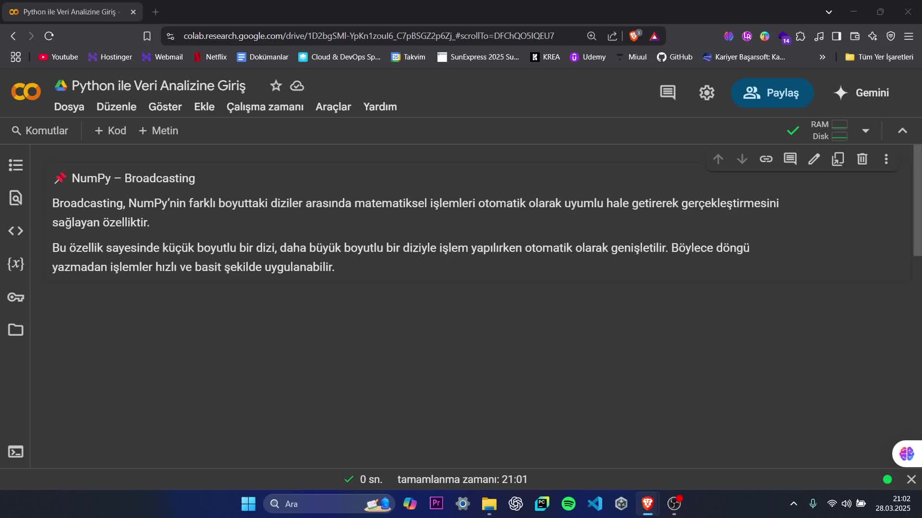Collapse the header with the up chevron

(902, 130)
